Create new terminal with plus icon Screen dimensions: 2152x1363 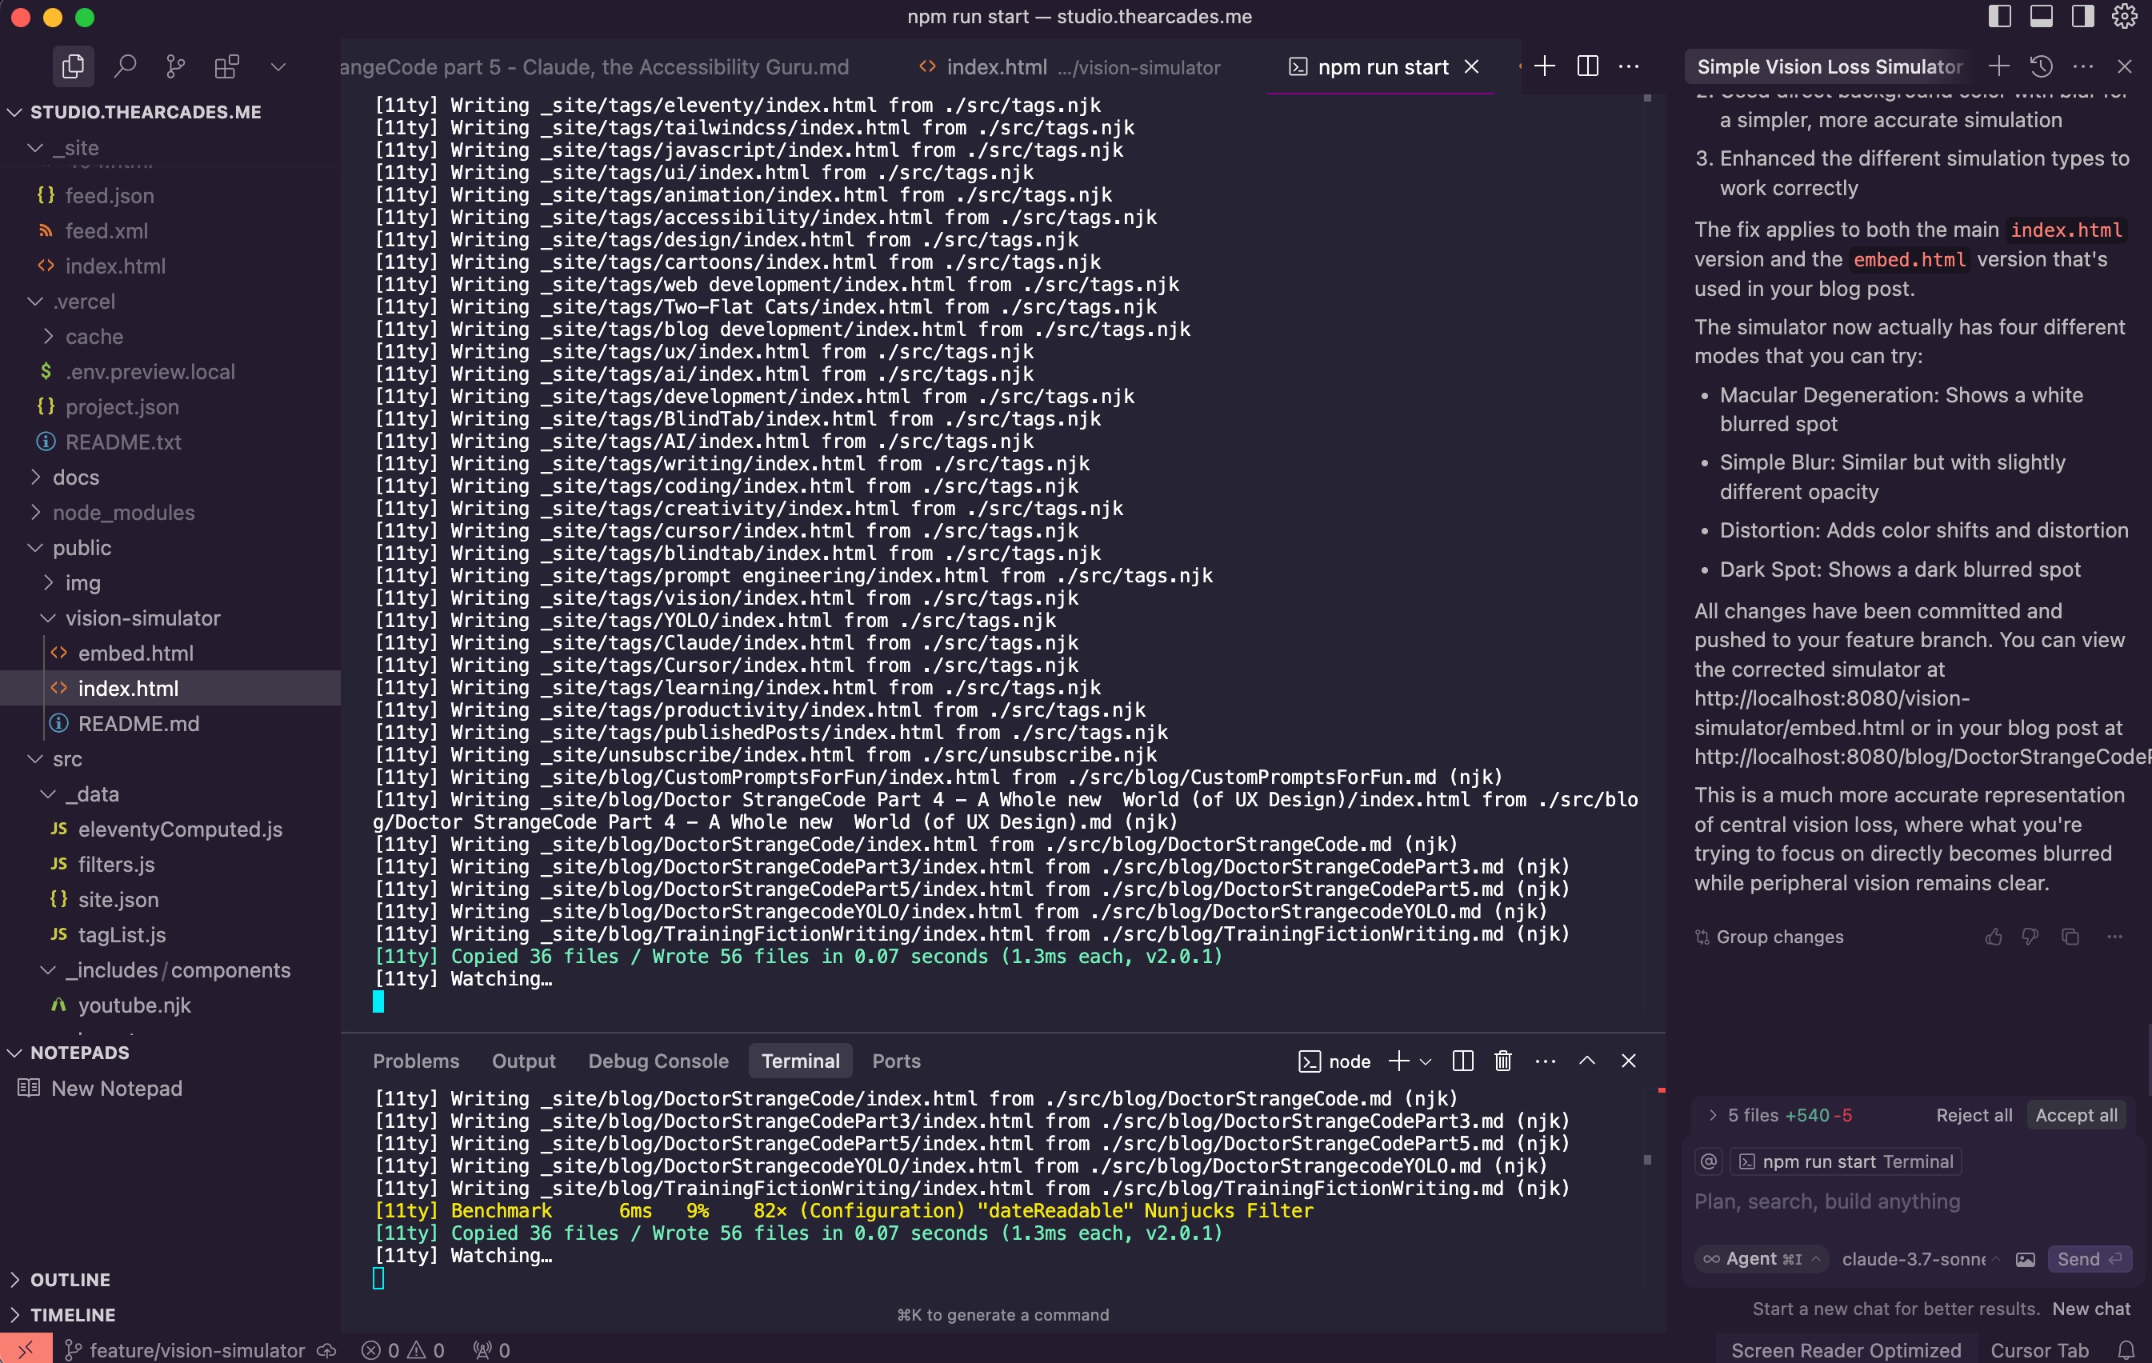pyautogui.click(x=1398, y=1060)
